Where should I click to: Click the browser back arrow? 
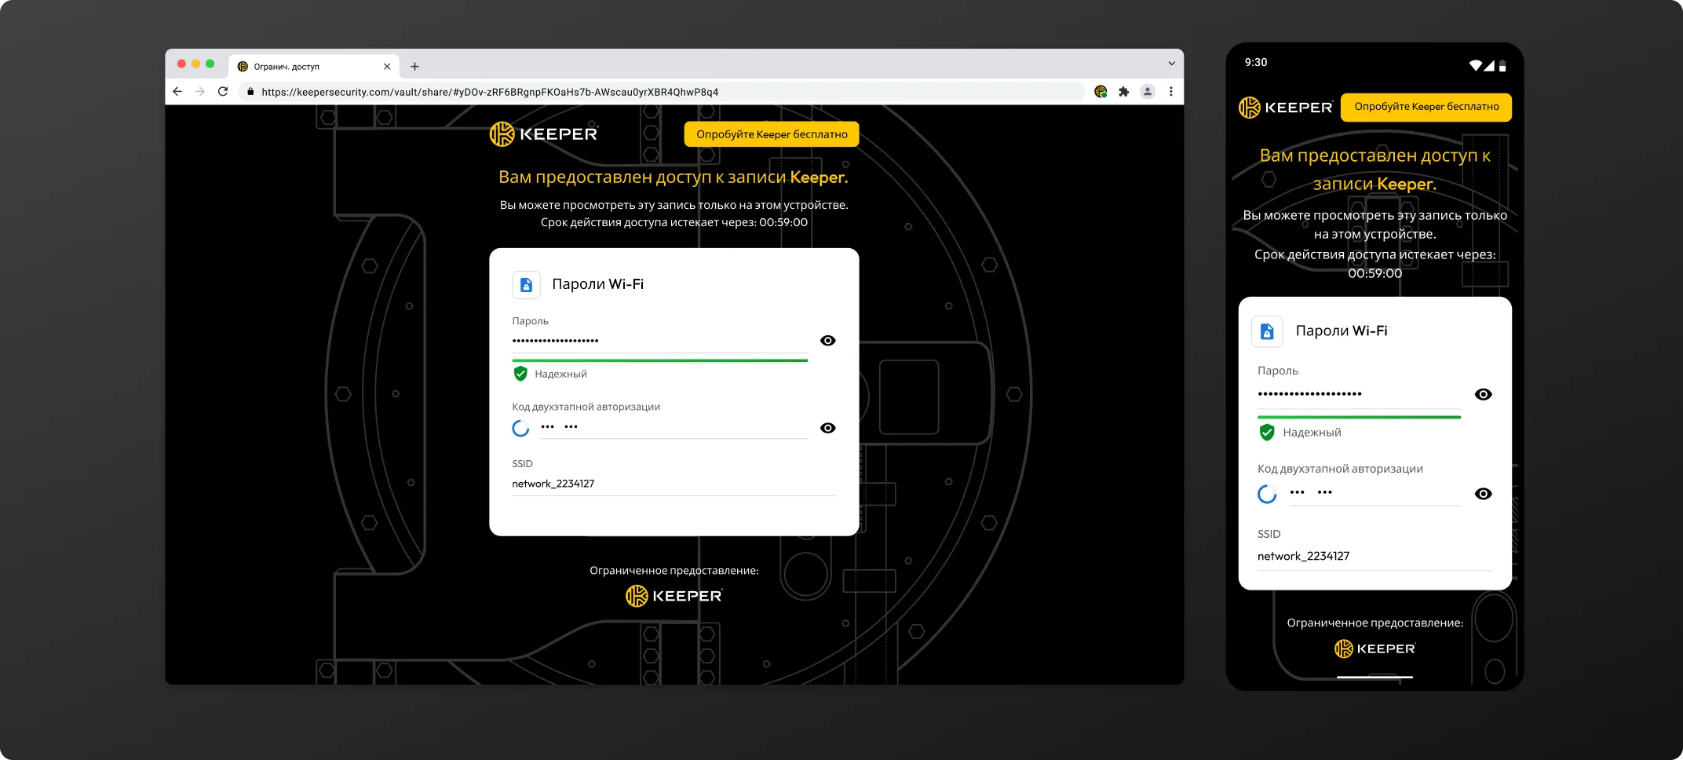[x=177, y=92]
